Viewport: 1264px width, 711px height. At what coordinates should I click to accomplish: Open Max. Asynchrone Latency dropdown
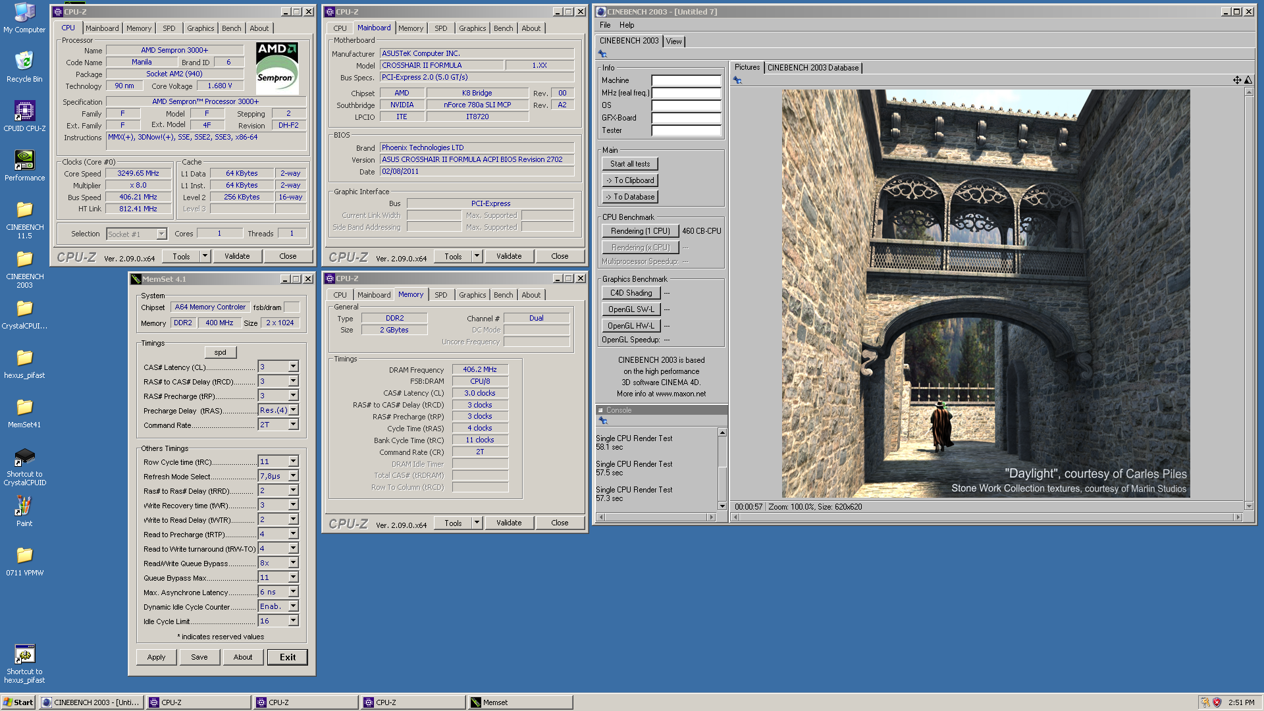pyautogui.click(x=293, y=592)
